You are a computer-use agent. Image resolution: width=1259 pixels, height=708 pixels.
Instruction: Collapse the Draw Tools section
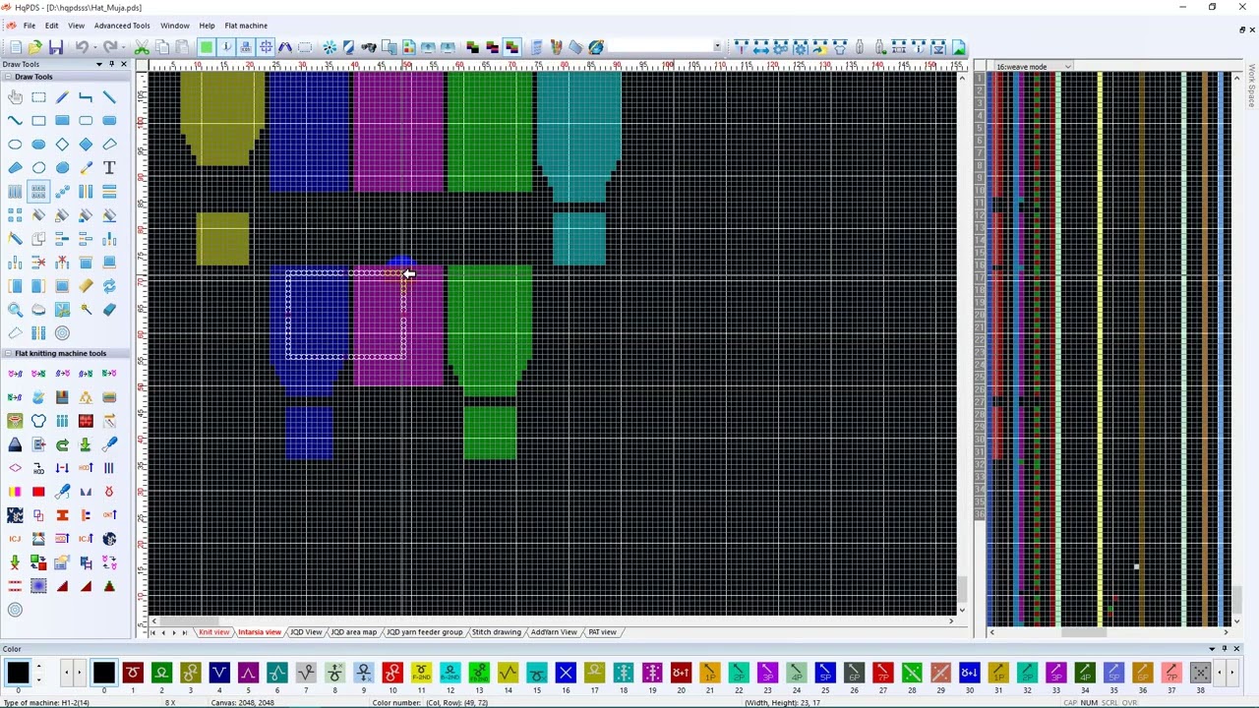click(8, 77)
